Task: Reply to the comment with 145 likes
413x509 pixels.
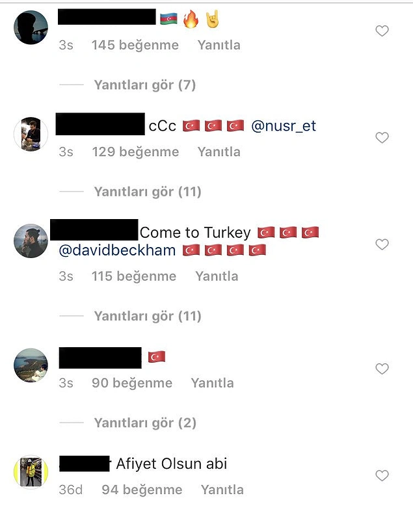Action: (219, 45)
